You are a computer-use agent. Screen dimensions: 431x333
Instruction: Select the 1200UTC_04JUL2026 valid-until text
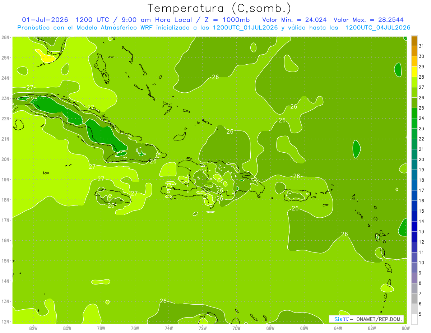pos(378,28)
